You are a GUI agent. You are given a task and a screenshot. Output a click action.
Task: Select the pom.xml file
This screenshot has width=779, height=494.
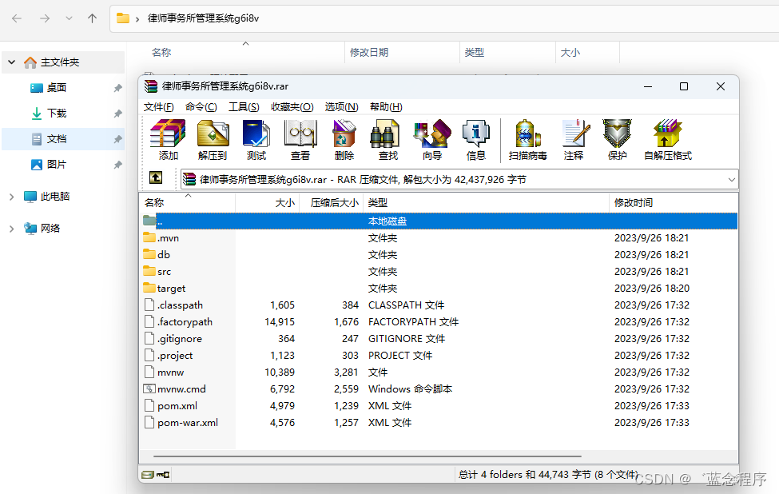tap(439, 406)
